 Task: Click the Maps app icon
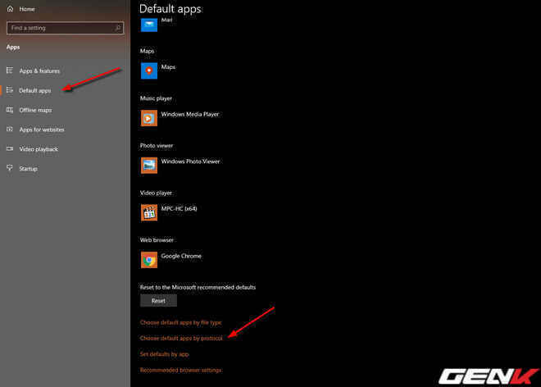[149, 71]
